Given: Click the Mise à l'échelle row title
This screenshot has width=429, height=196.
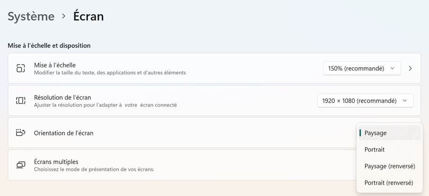Looking at the screenshot, I should pyautogui.click(x=55, y=65).
